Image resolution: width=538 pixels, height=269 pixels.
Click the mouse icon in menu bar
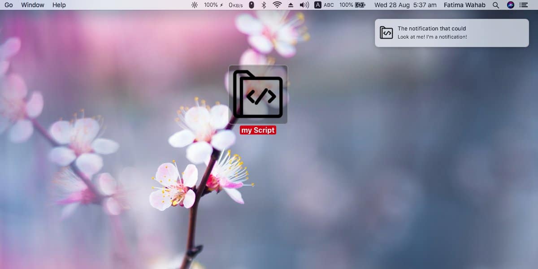[x=252, y=5]
